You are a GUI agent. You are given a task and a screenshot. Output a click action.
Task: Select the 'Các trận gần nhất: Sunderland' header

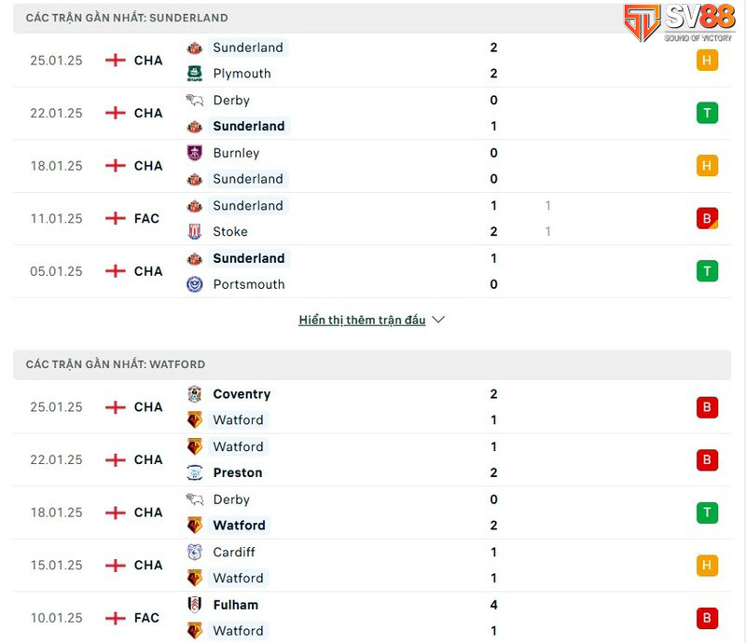(127, 18)
